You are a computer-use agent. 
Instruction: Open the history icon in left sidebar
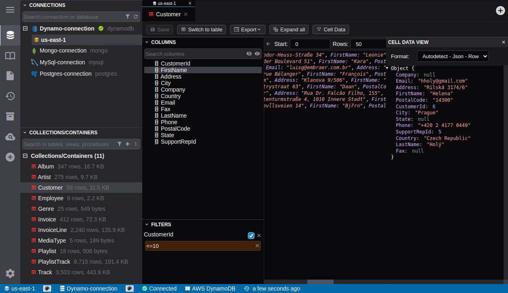tap(10, 96)
